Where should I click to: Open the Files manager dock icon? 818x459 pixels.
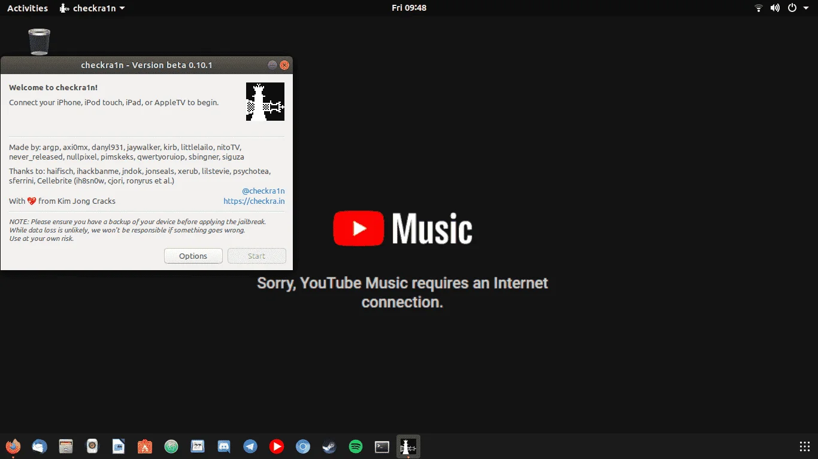[66, 446]
